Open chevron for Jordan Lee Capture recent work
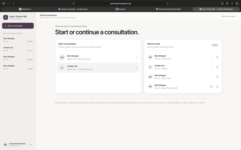The image size is (241, 150). [211, 67]
